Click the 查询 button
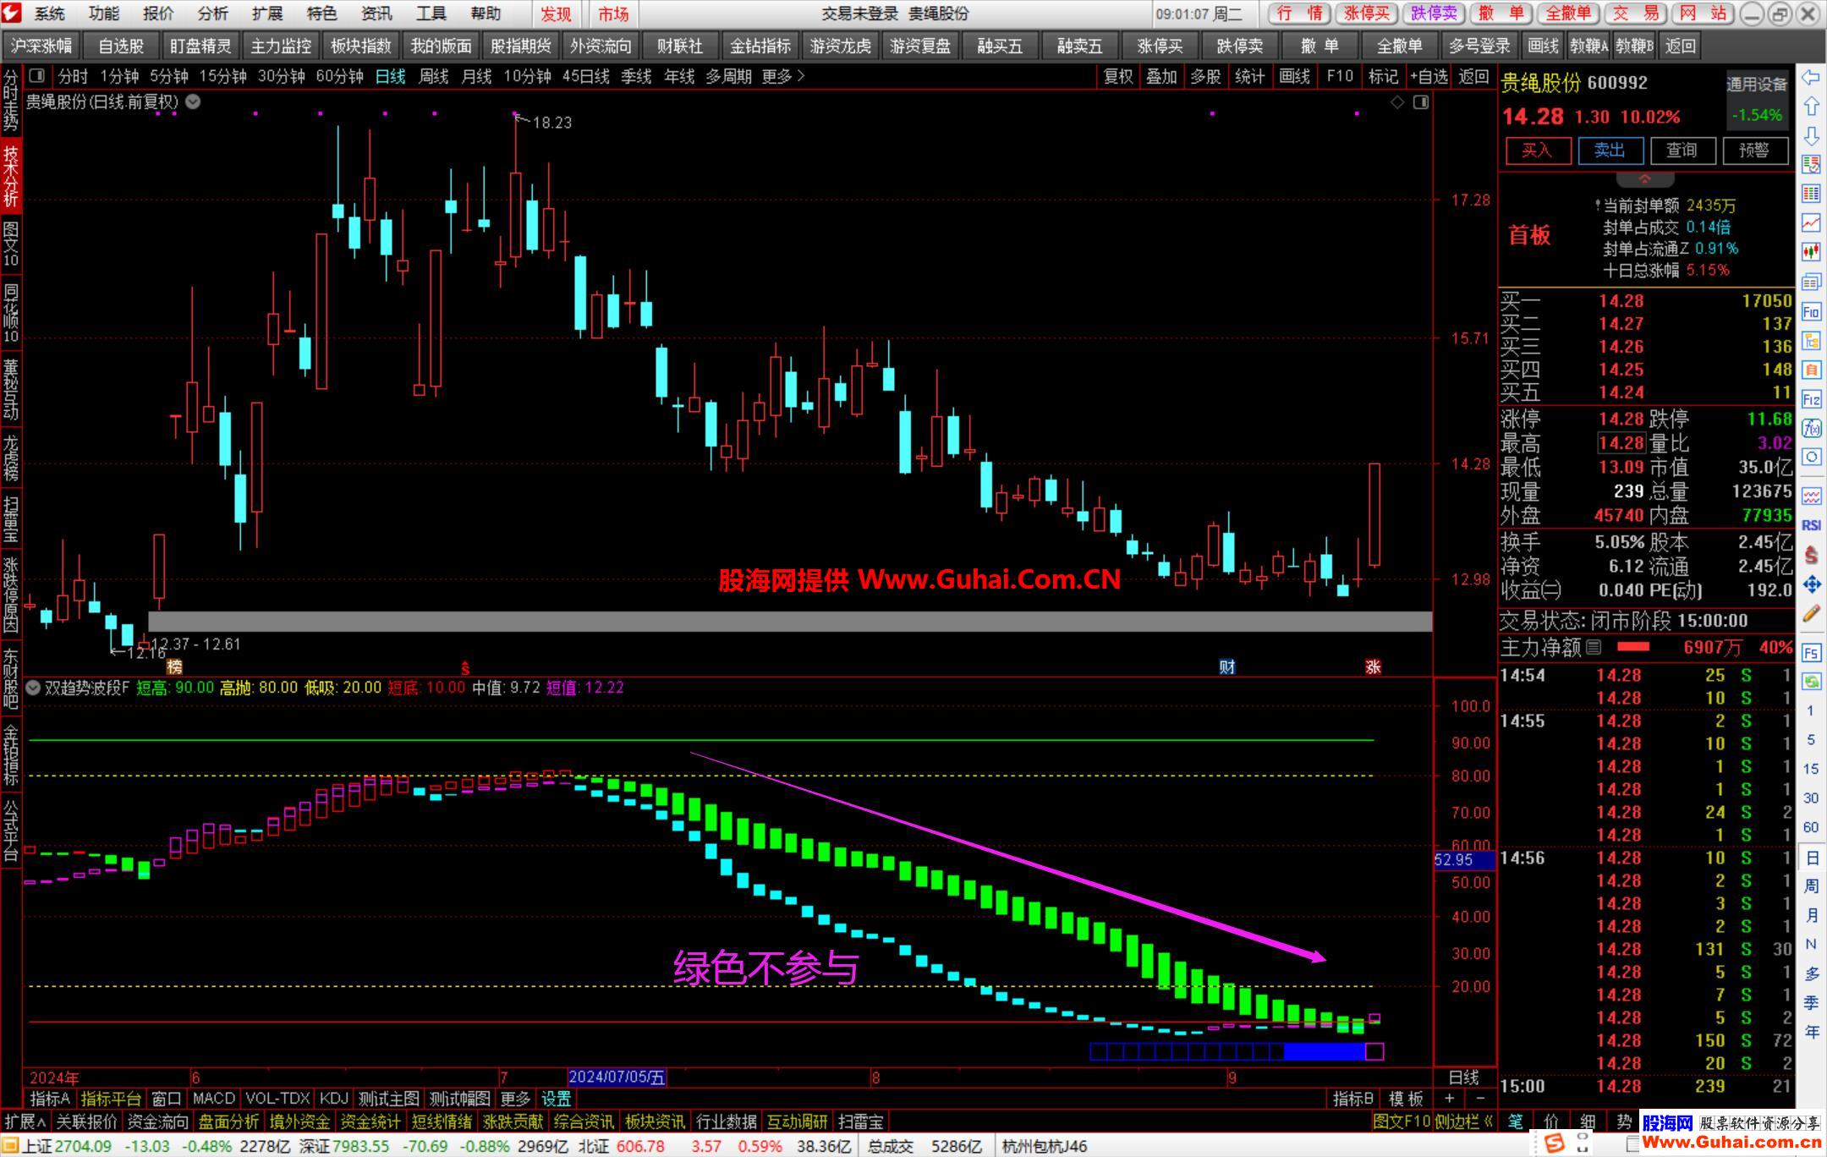The height and width of the screenshot is (1157, 1827). [x=1682, y=151]
